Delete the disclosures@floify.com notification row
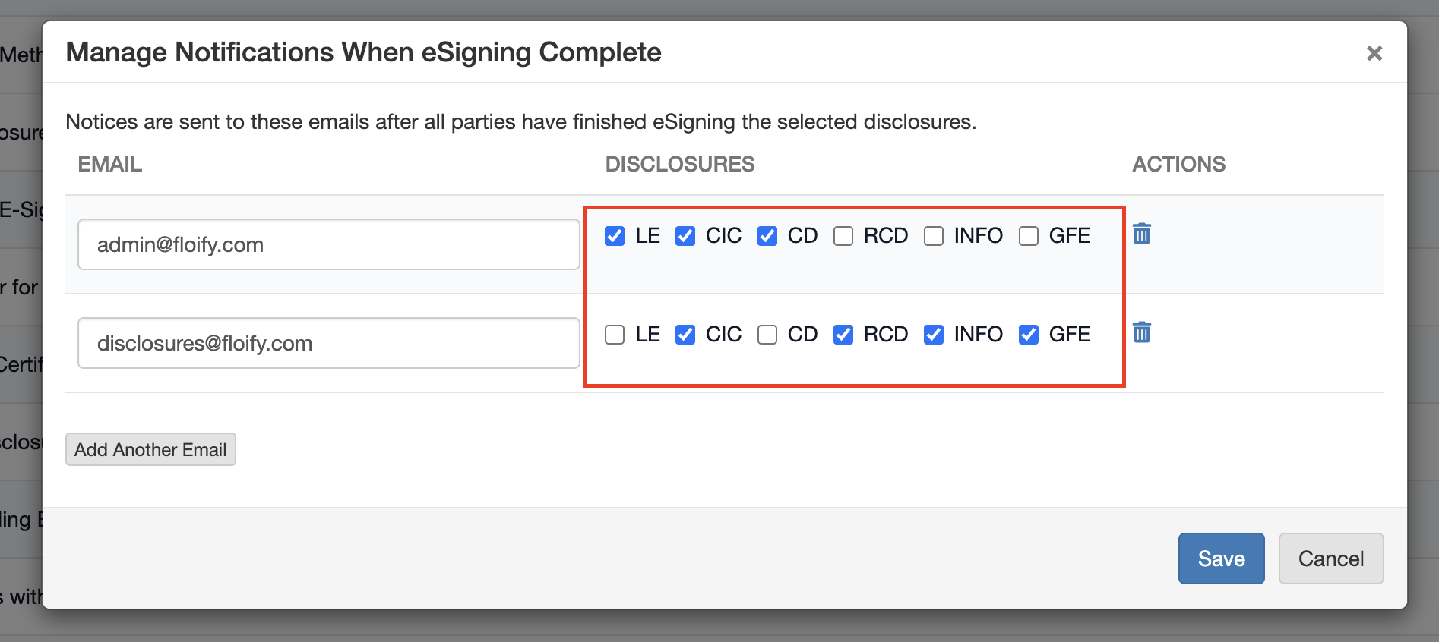Viewport: 1439px width, 642px height. tap(1141, 332)
